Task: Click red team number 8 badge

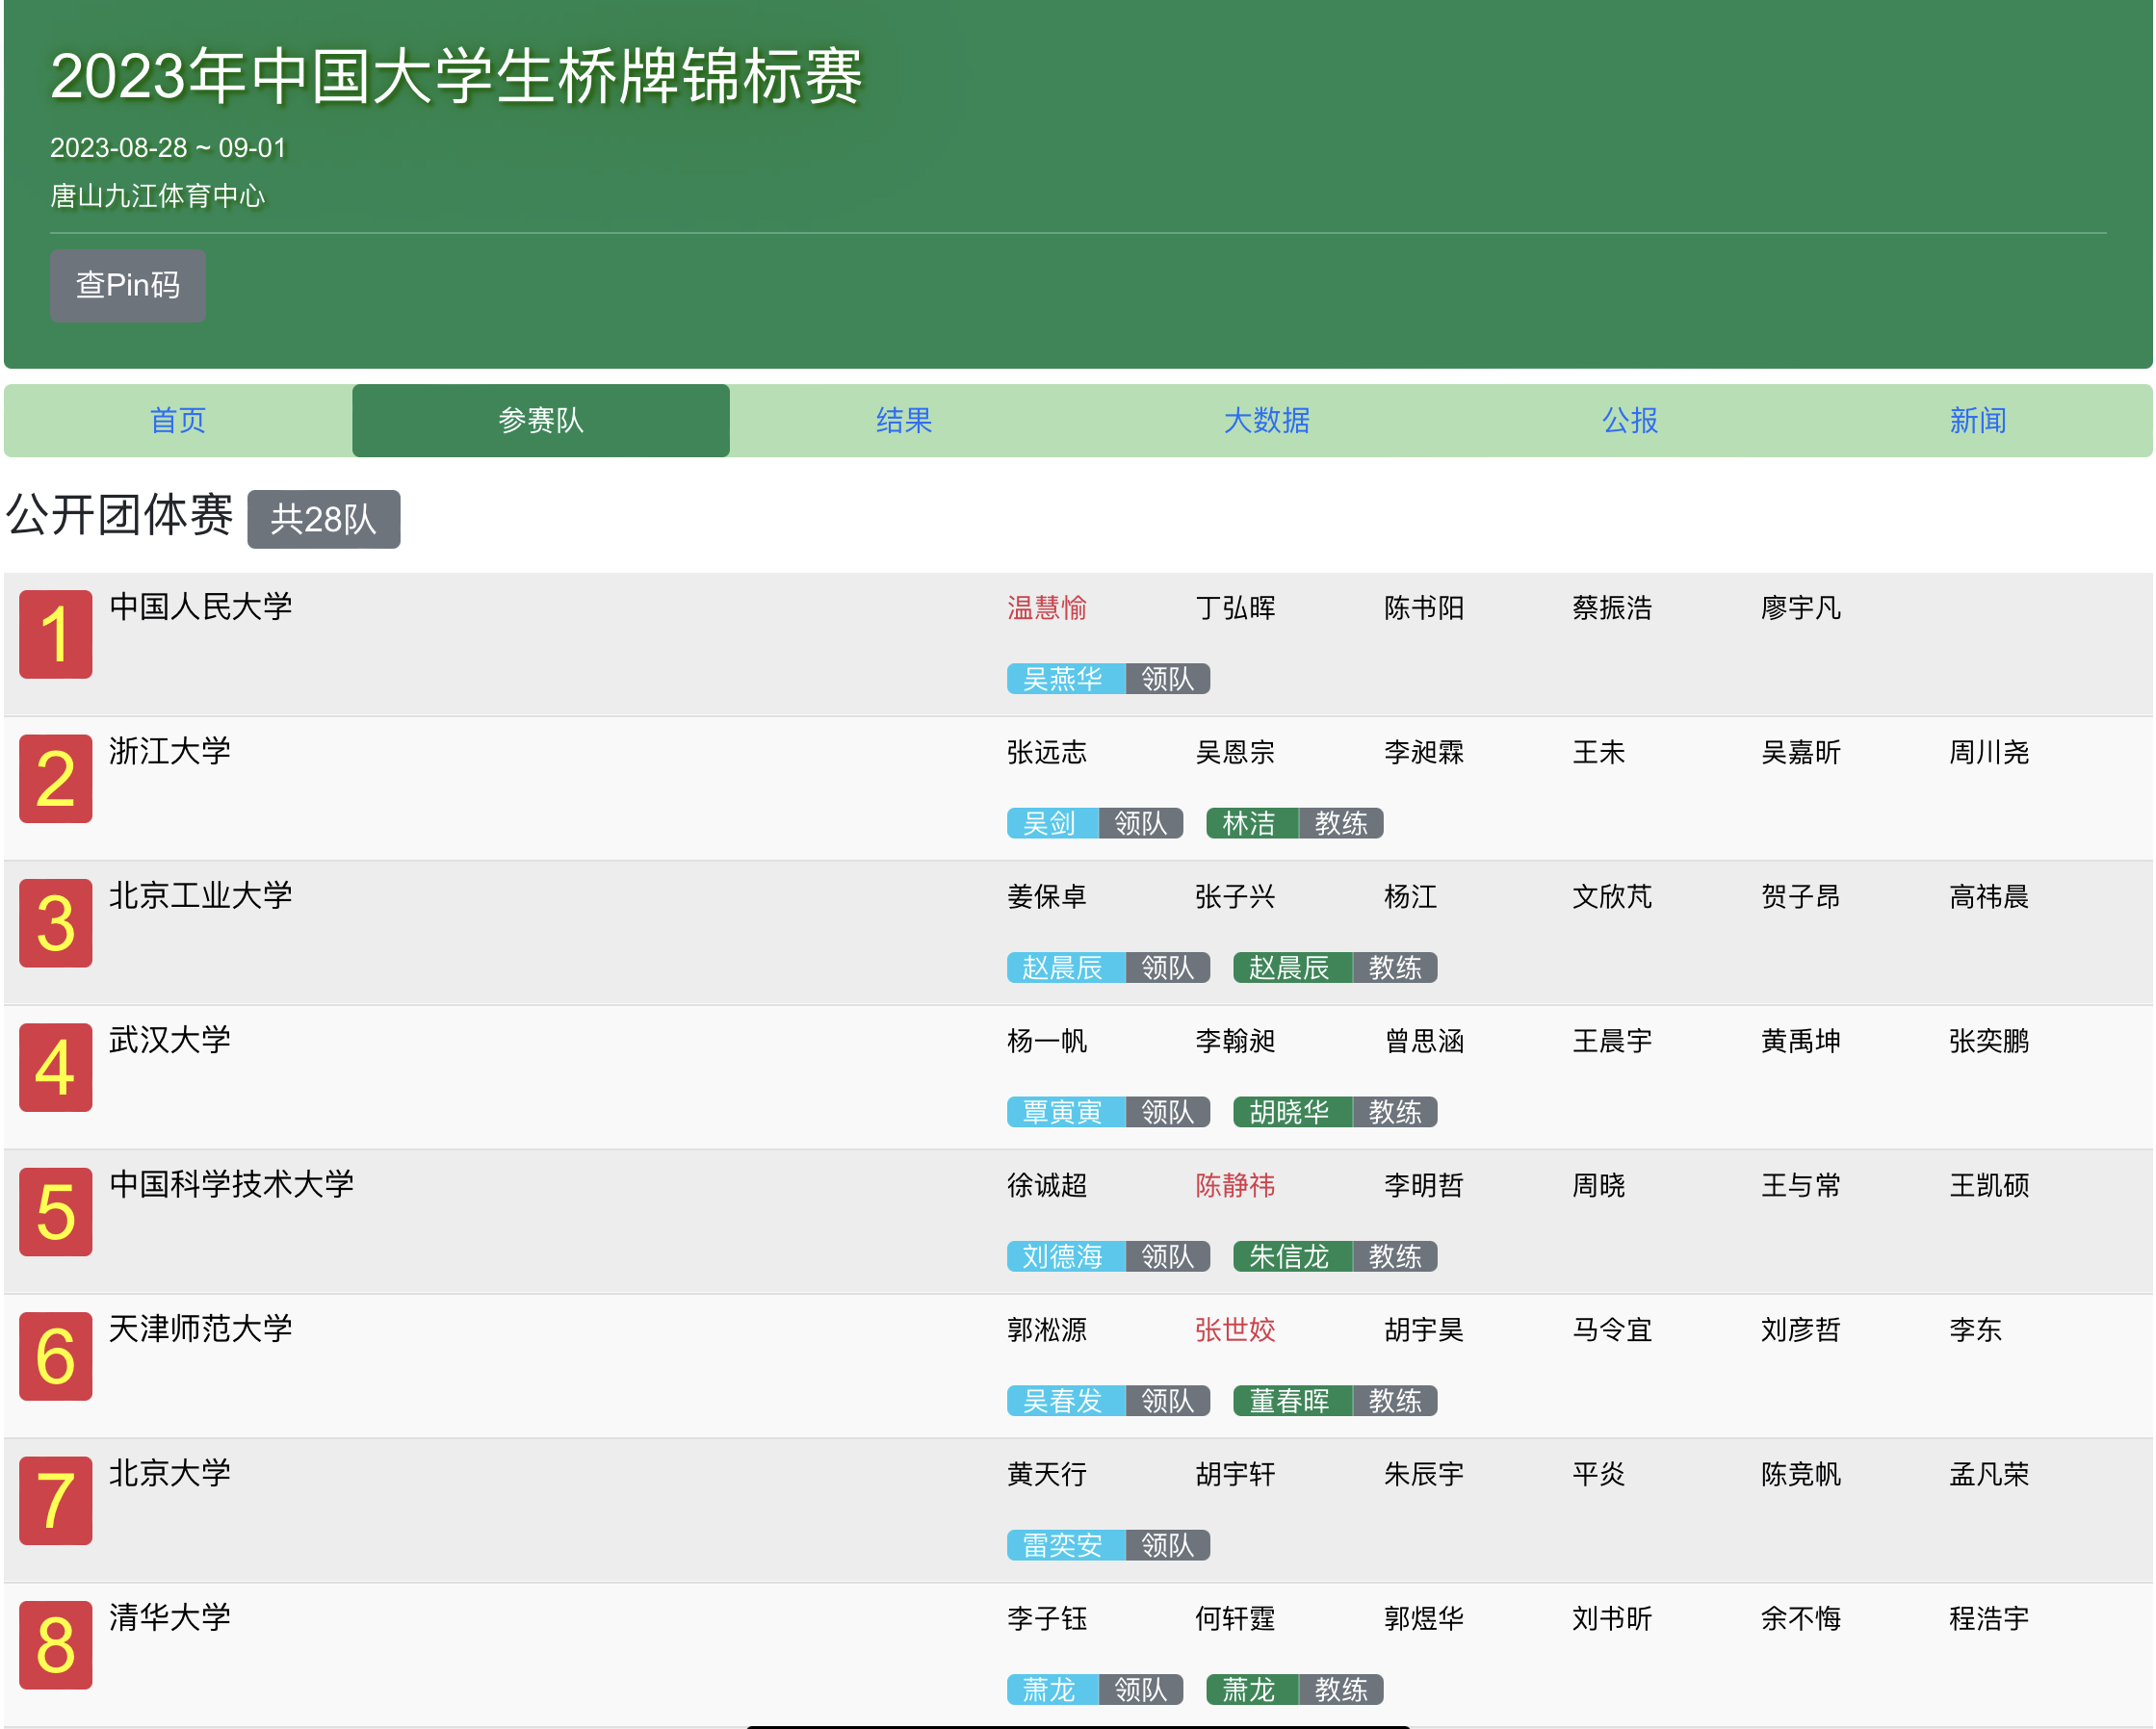Action: pyautogui.click(x=56, y=1645)
